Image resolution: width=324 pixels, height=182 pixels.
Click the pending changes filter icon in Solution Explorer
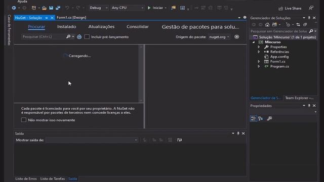point(288,25)
